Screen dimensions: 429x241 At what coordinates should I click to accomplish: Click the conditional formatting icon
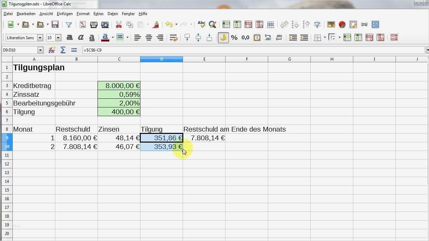(394, 38)
